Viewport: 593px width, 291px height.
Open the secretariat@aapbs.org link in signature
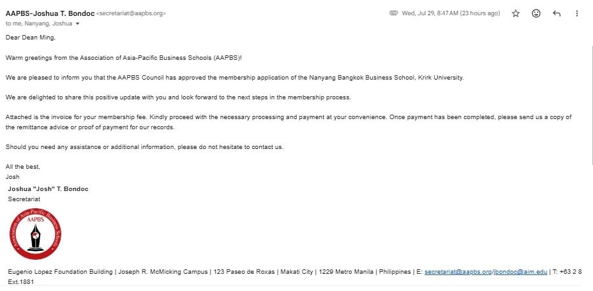pyautogui.click(x=458, y=272)
